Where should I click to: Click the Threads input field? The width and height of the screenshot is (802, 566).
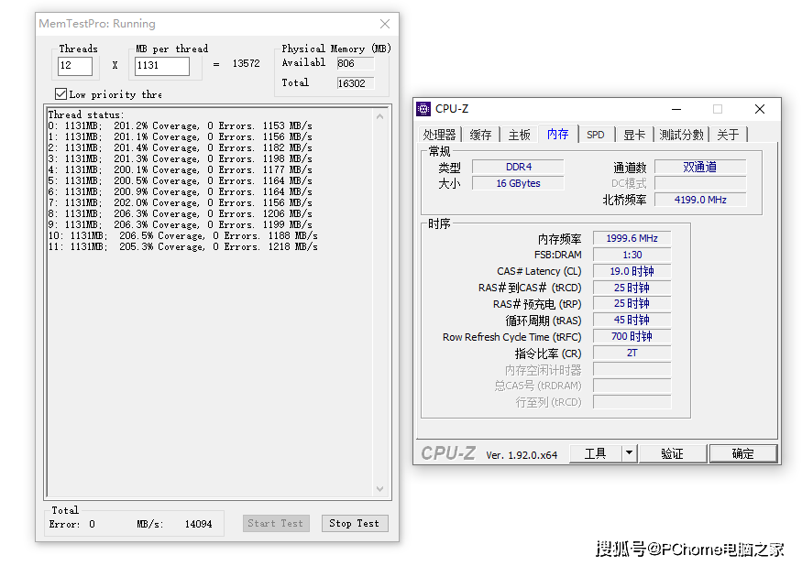(75, 66)
